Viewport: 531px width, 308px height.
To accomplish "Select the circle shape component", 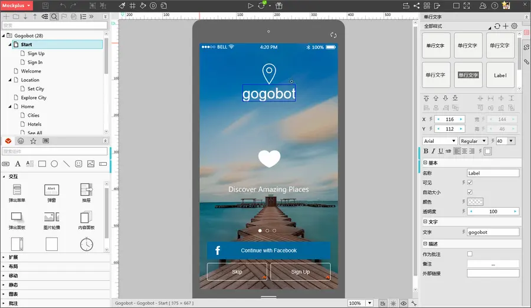I will pyautogui.click(x=54, y=164).
